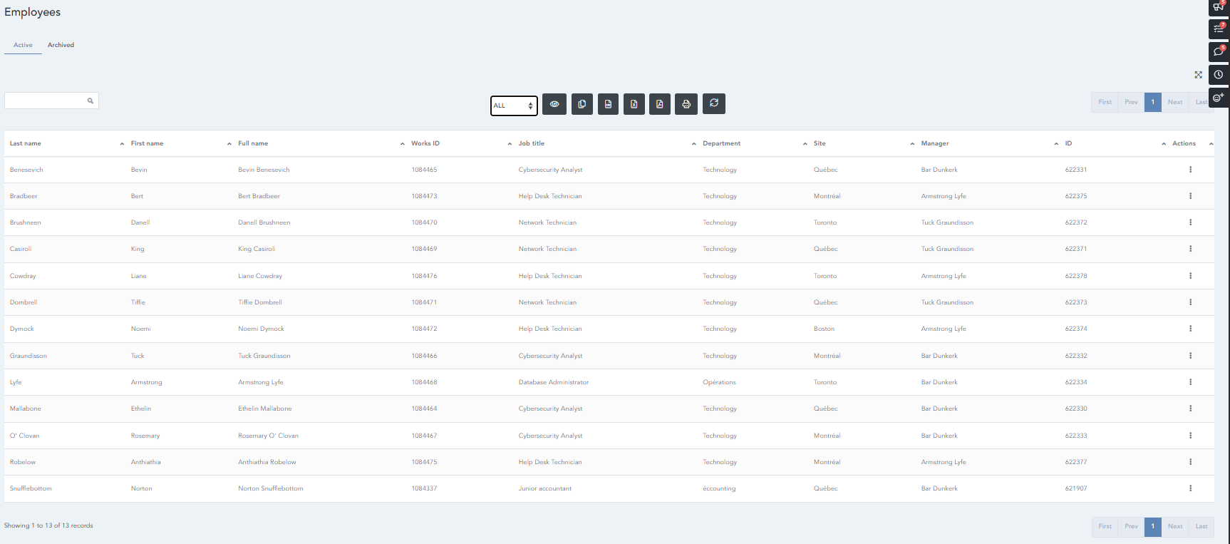
Task: Export the employee list to Excel
Action: click(x=634, y=104)
